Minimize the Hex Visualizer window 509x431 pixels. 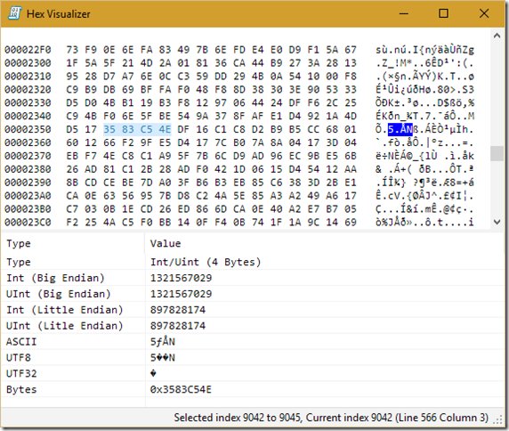[404, 13]
